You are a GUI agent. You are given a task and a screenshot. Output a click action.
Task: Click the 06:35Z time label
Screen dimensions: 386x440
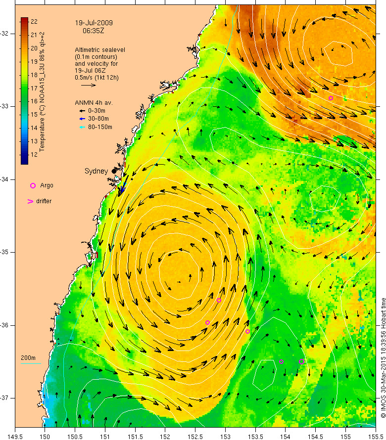(x=93, y=31)
